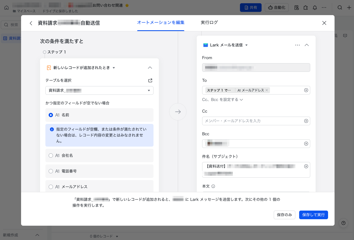Screen dimensions: 354x240
Task: Select the 名前 field radio button
Action: (x=51, y=115)
